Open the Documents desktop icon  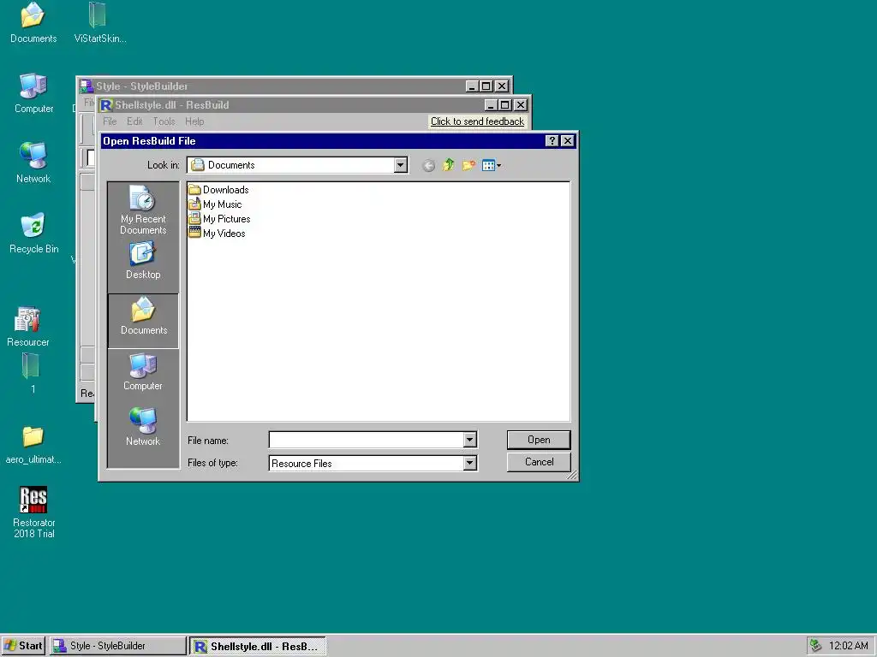[x=33, y=22]
